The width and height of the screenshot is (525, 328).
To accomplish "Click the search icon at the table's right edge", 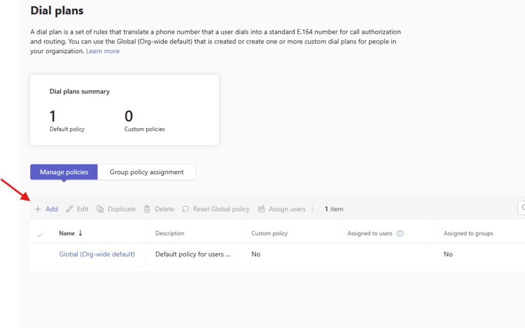I will [522, 208].
